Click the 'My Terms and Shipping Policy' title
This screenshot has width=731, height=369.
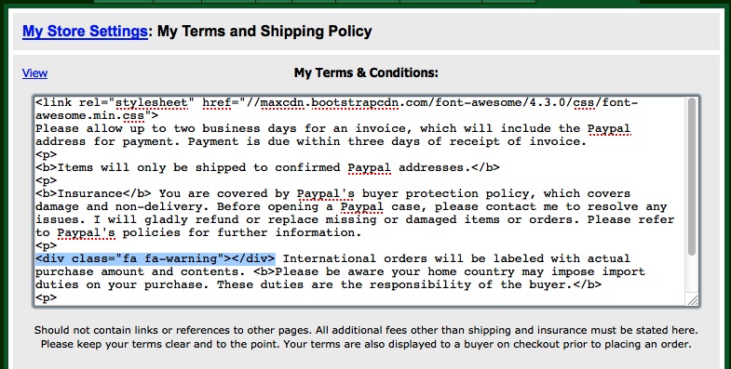(x=264, y=32)
